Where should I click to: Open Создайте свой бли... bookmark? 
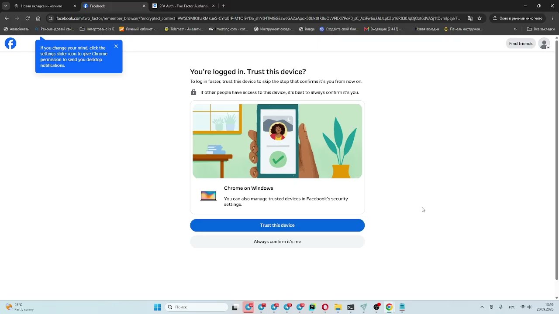click(x=339, y=29)
